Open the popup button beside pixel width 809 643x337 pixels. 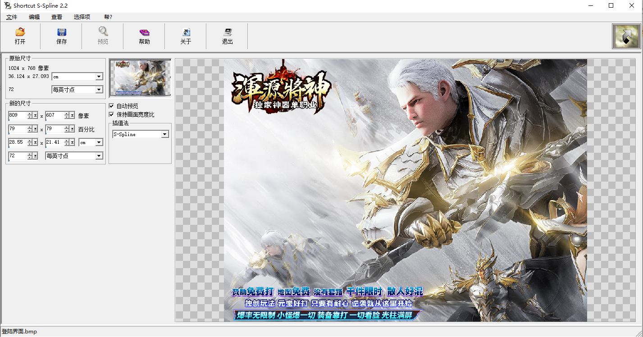(35, 116)
